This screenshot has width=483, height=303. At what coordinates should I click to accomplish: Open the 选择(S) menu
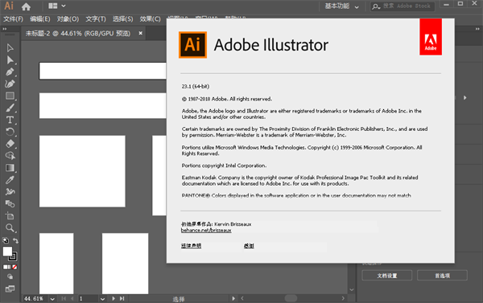pyautogui.click(x=122, y=19)
